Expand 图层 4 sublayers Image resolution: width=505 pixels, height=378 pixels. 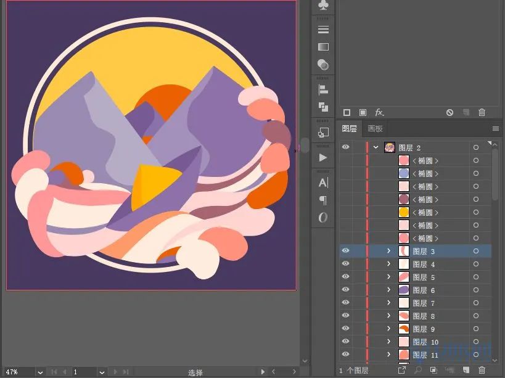tap(388, 264)
